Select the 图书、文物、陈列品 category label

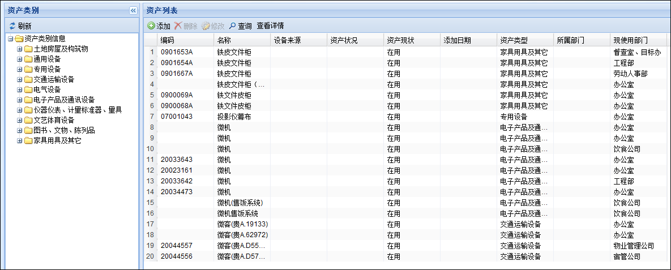click(64, 131)
